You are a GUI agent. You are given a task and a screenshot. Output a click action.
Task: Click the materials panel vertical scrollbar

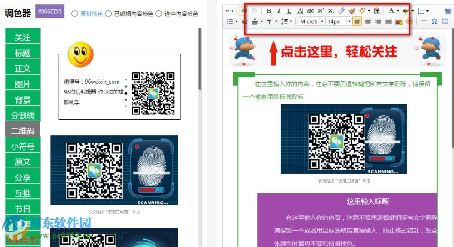click(199, 59)
